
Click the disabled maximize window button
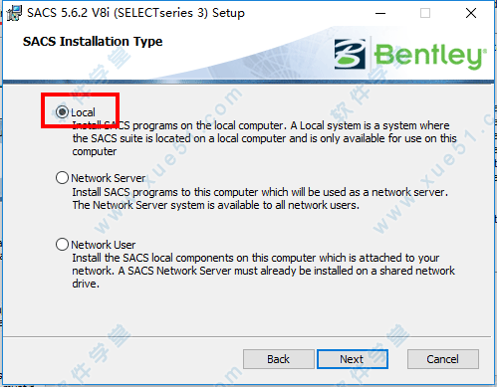(x=425, y=13)
